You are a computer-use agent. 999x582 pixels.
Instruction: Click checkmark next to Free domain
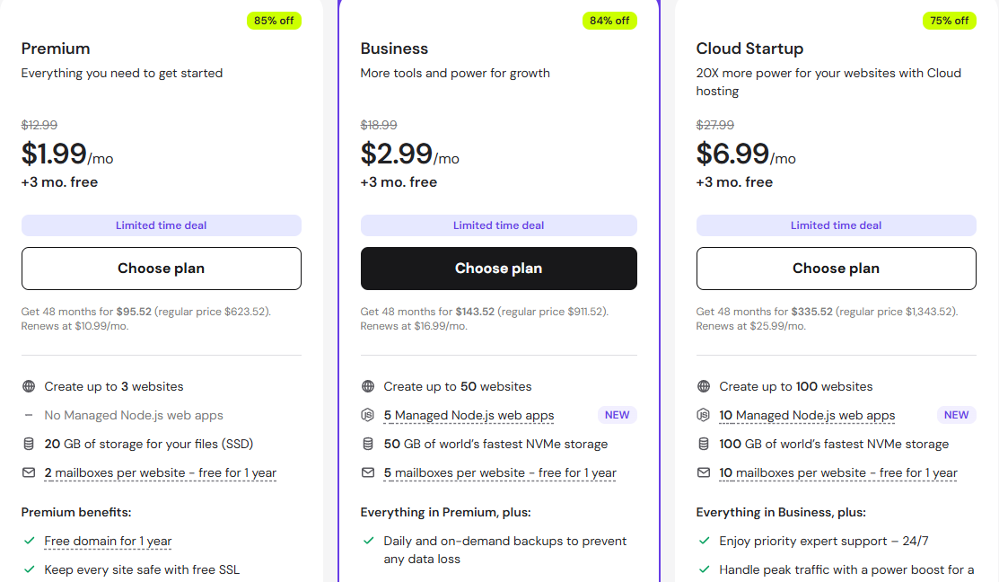tap(29, 541)
